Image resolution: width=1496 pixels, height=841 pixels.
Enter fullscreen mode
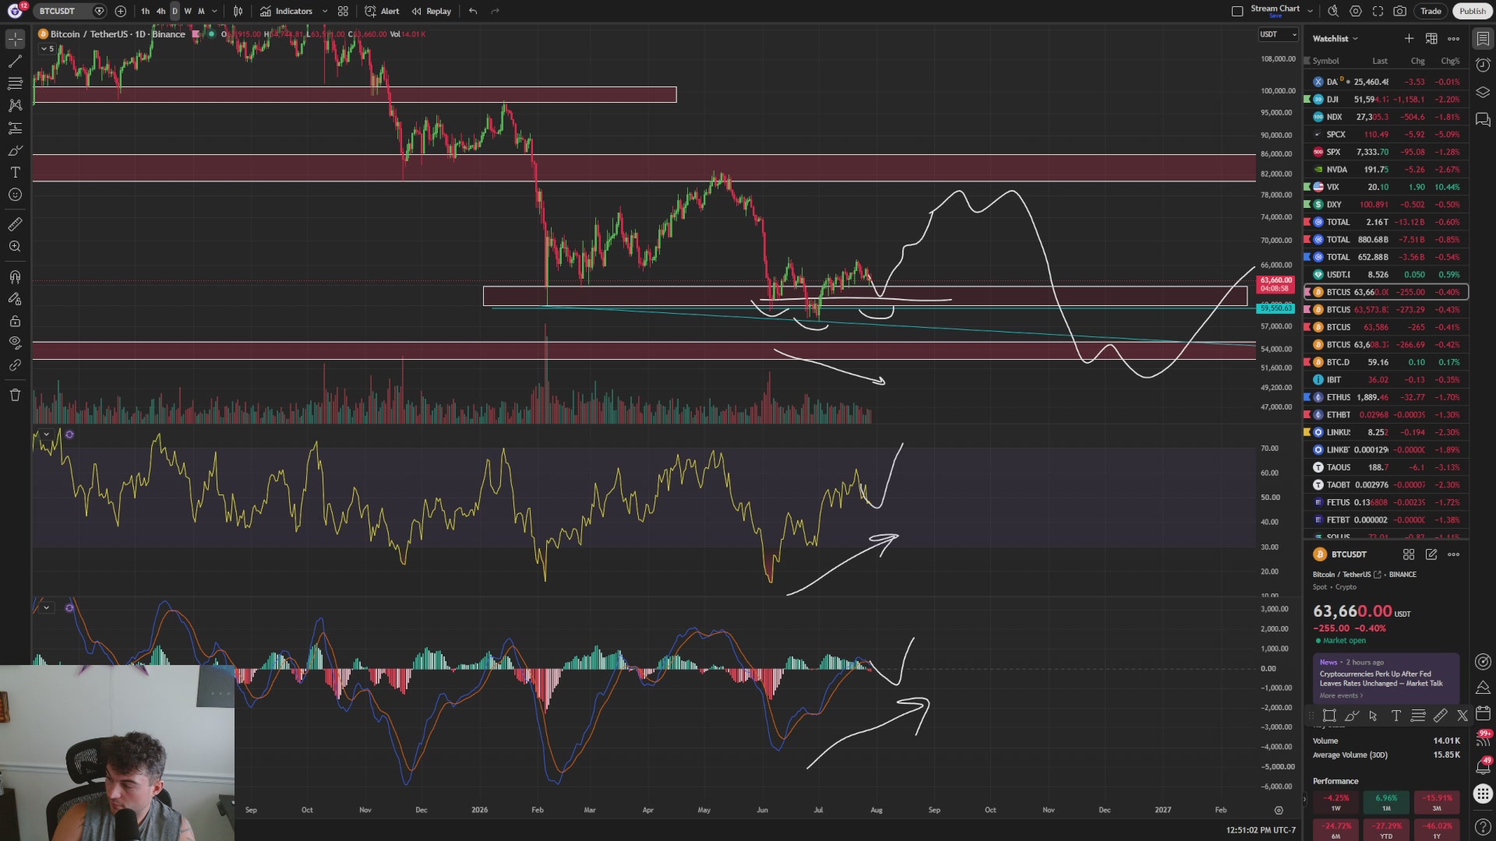(1378, 11)
